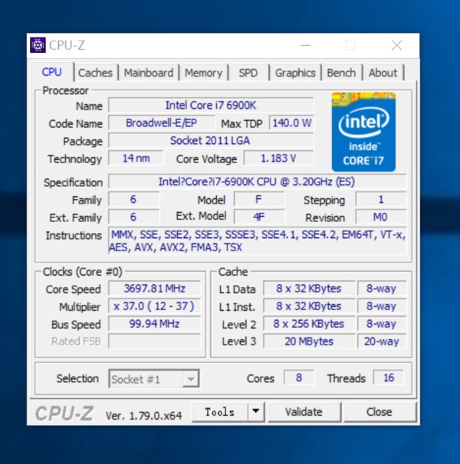Click the Technology value 14 nm
The width and height of the screenshot is (460, 464).
click(x=136, y=158)
